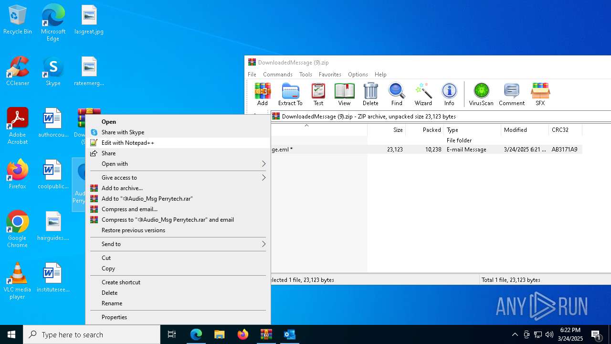The image size is (611, 344).
Task: Open the WinRAR Tools menu
Action: (x=305, y=75)
